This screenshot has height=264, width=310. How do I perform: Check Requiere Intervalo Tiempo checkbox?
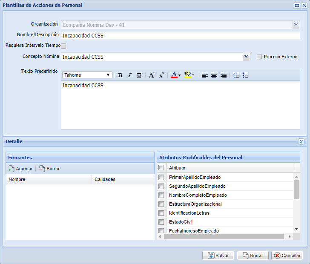pos(63,46)
